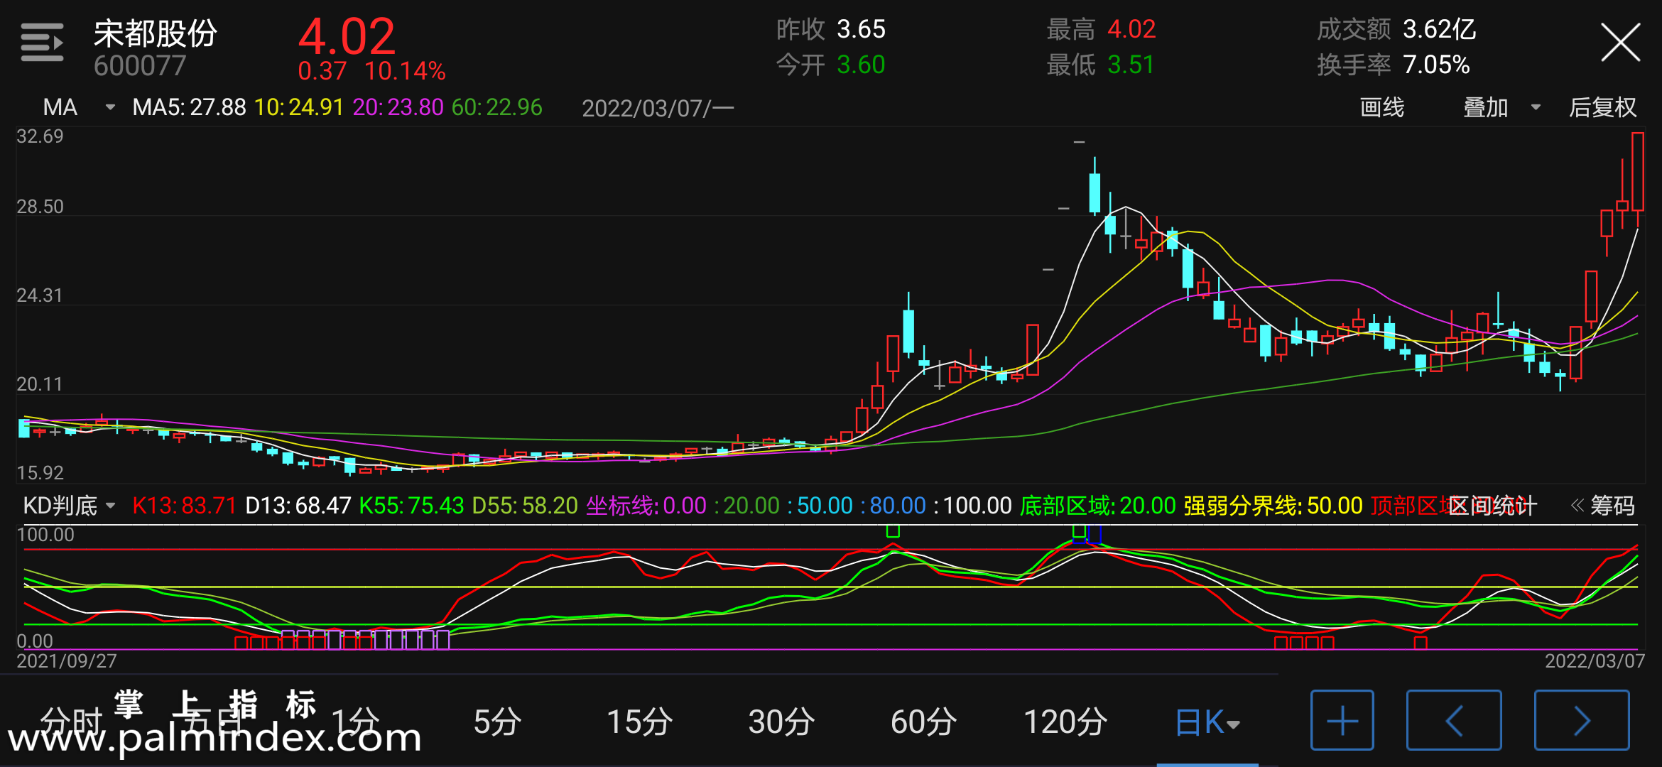Toggle the 后复权 adjustment mode
Image resolution: width=1662 pixels, height=767 pixels.
coord(1603,107)
